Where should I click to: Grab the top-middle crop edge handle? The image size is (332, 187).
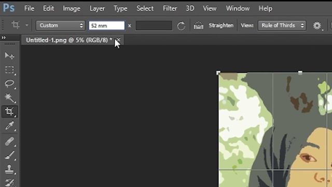pyautogui.click(x=300, y=73)
